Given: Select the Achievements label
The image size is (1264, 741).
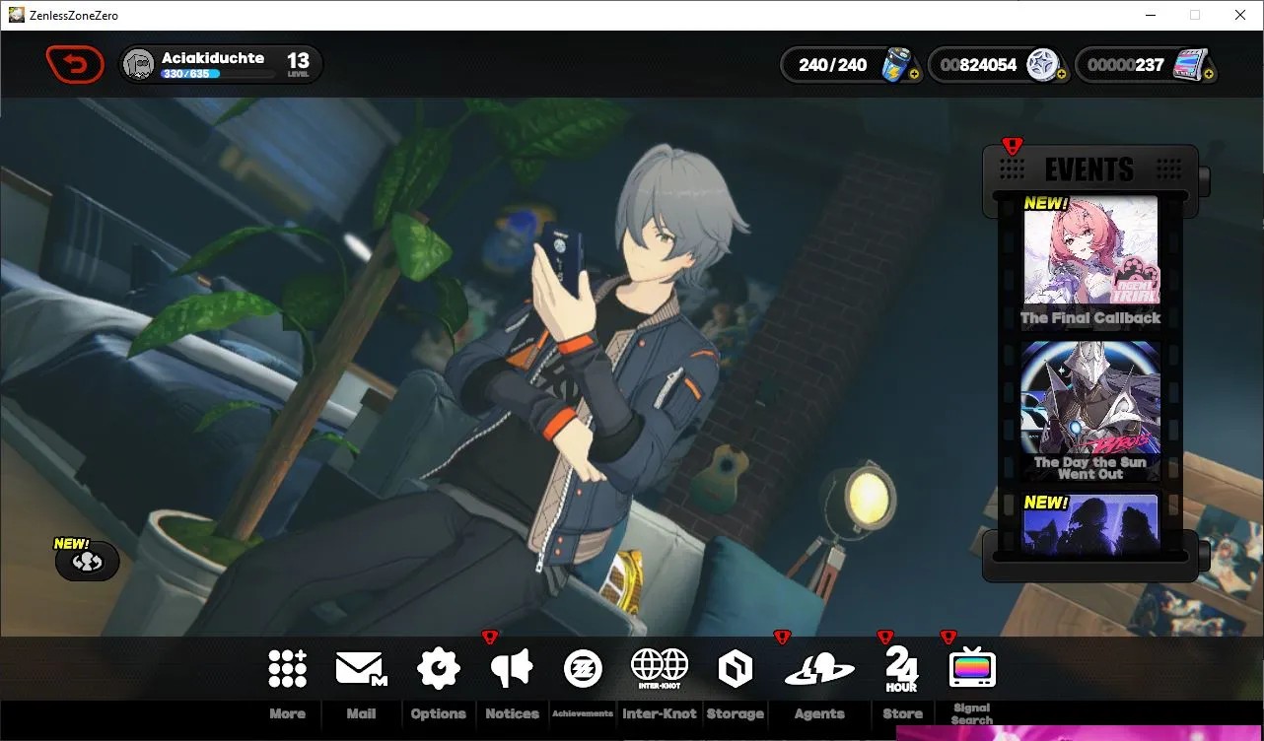Looking at the screenshot, I should pos(583,713).
